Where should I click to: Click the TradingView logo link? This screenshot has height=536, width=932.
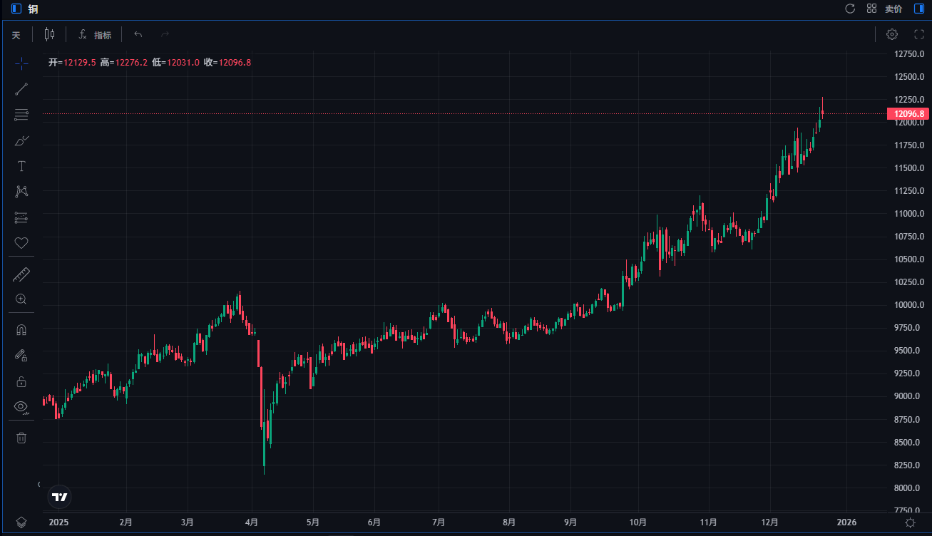click(60, 497)
